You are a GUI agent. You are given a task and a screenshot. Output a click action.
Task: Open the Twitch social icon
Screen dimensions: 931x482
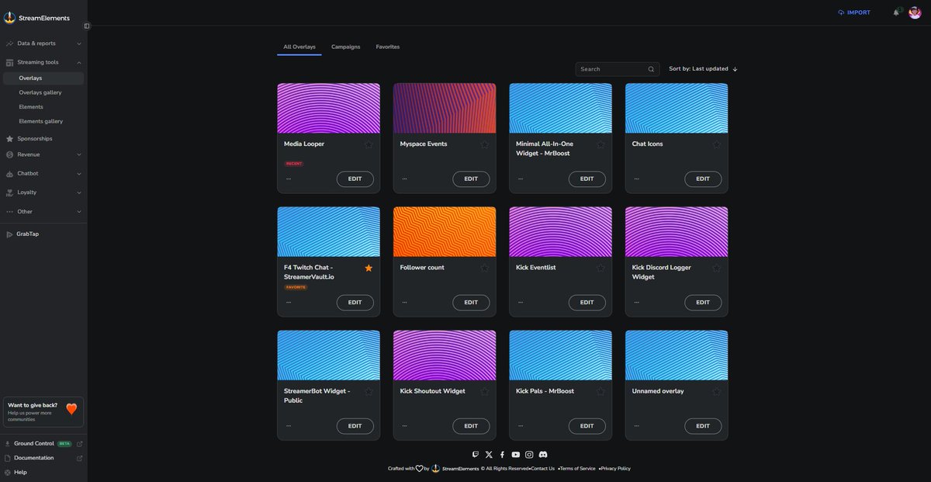pyautogui.click(x=476, y=455)
